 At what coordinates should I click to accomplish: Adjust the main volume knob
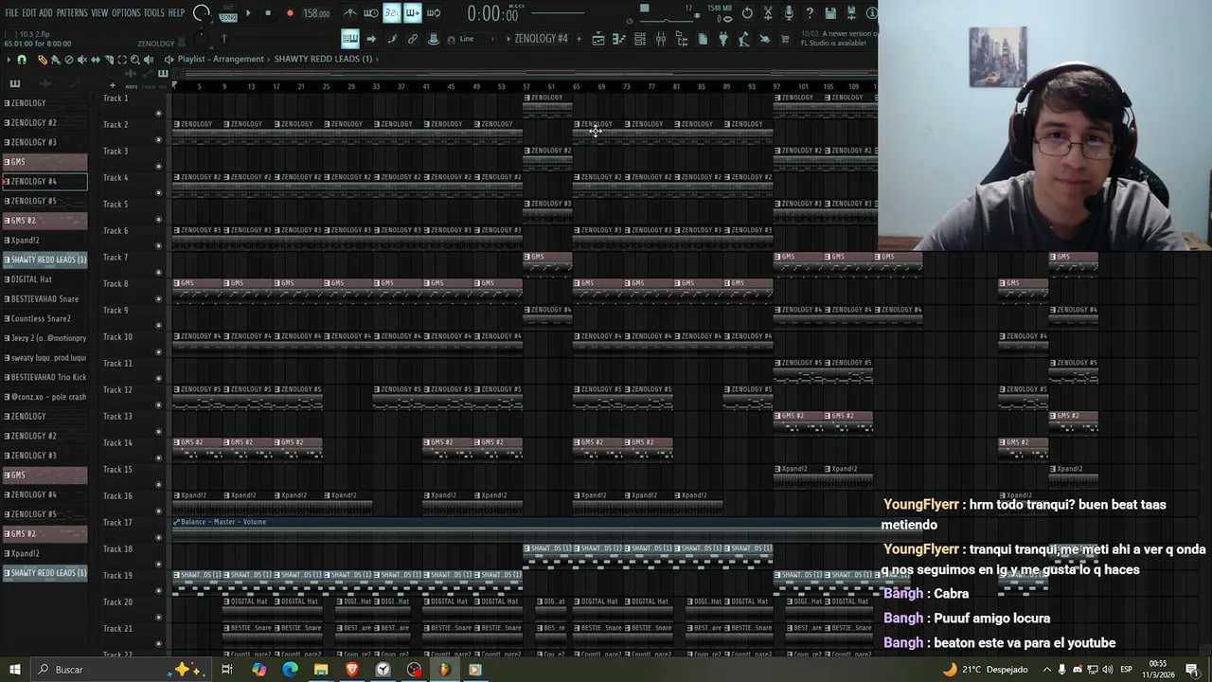(x=202, y=12)
